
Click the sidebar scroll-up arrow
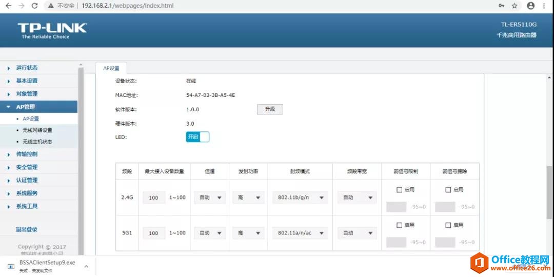coord(81,65)
